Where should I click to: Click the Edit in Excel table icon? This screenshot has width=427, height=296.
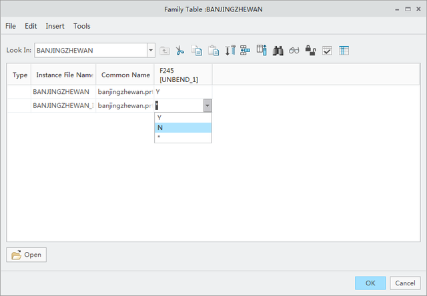click(x=344, y=51)
